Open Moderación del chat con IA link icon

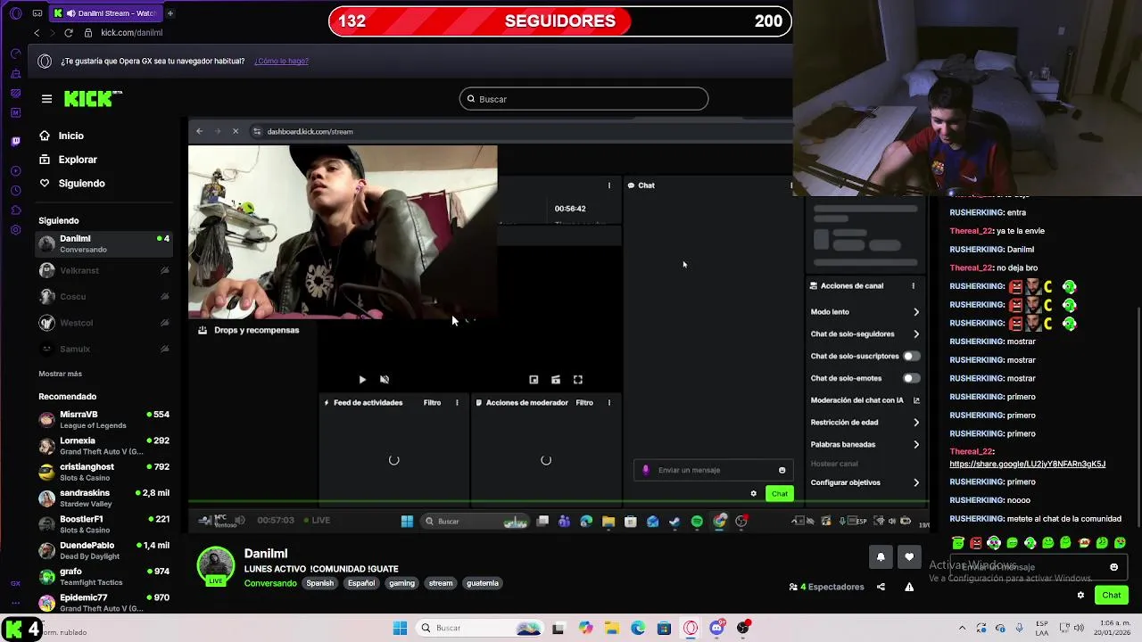tap(916, 400)
